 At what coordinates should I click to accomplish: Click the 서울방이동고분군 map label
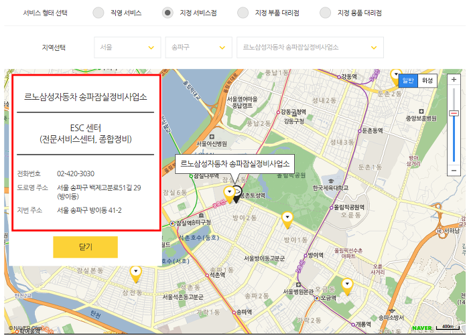click(265, 258)
